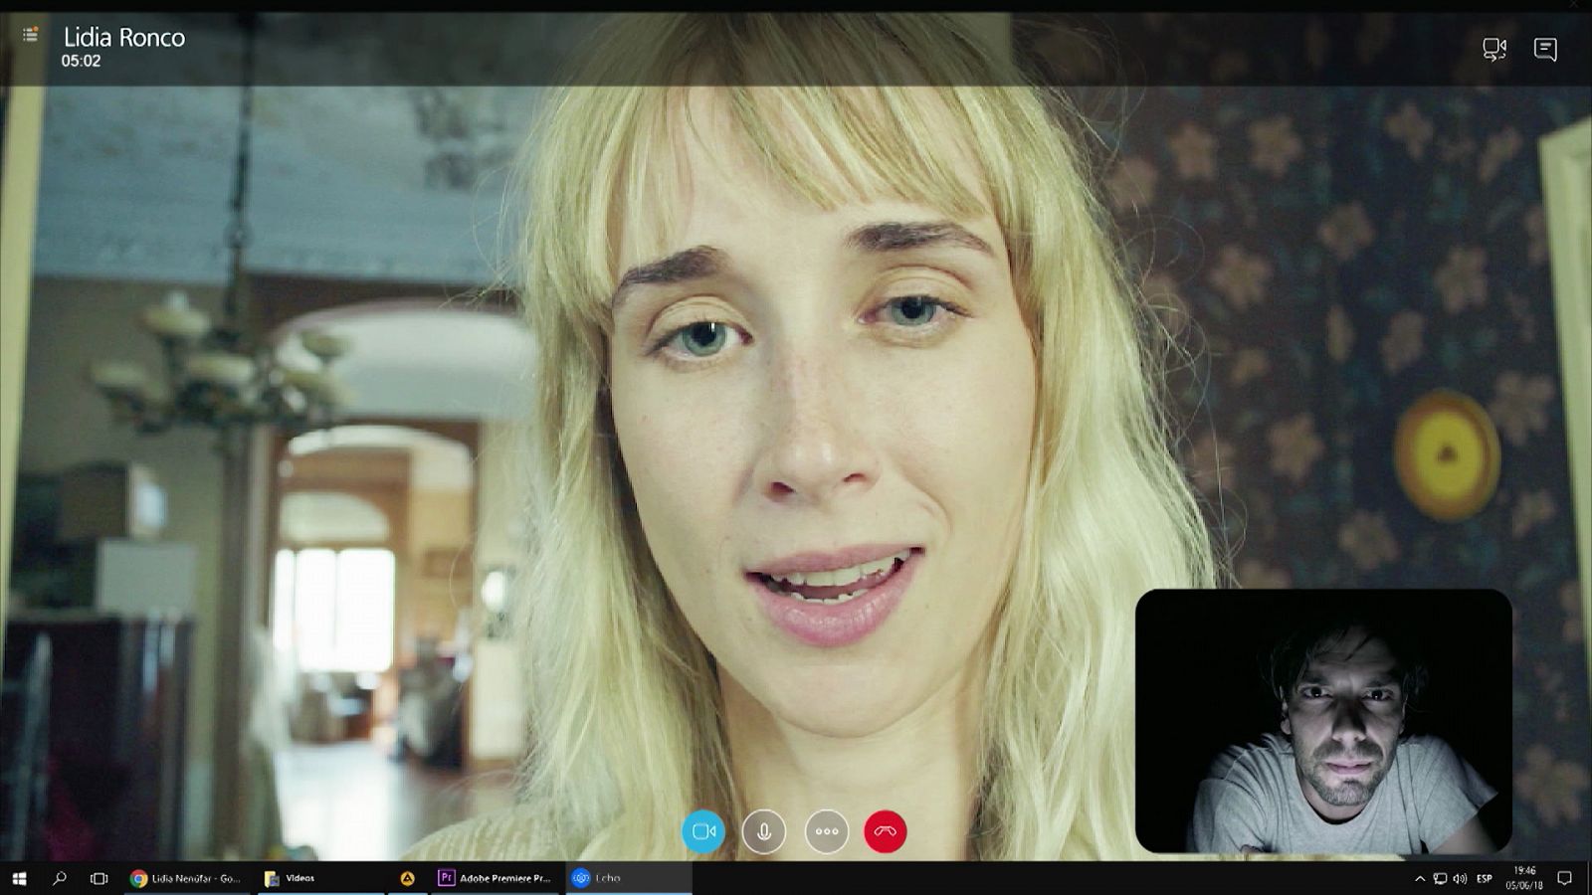Open the three-dot more options menu
Screen dimensions: 1592x895
pos(826,831)
